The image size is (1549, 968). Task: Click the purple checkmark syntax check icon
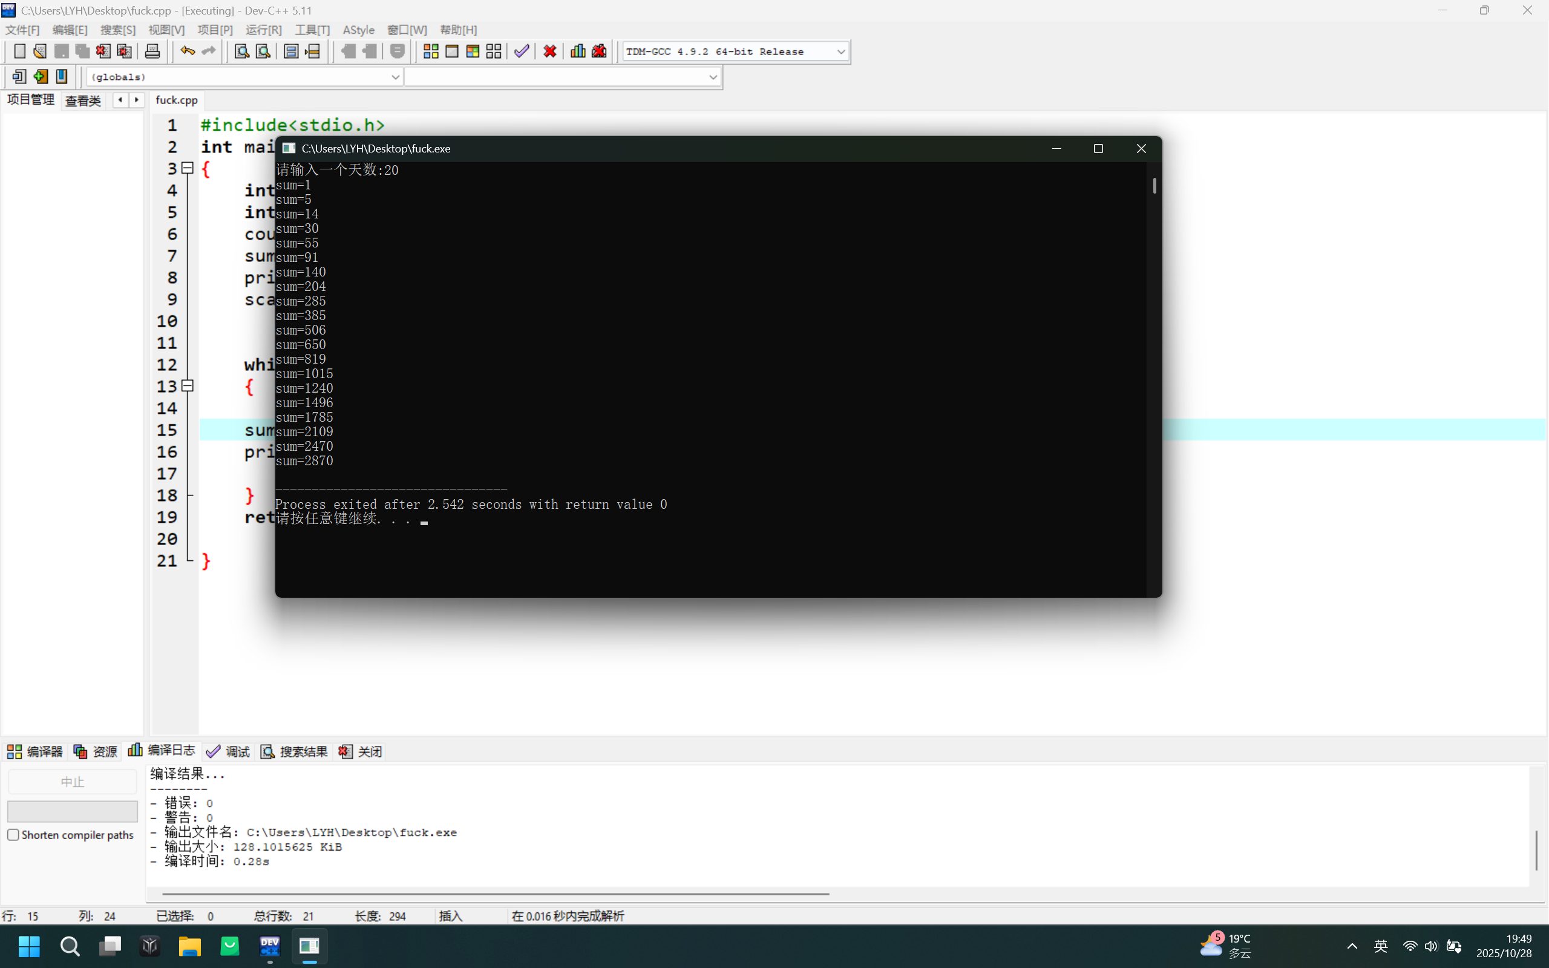tap(522, 51)
